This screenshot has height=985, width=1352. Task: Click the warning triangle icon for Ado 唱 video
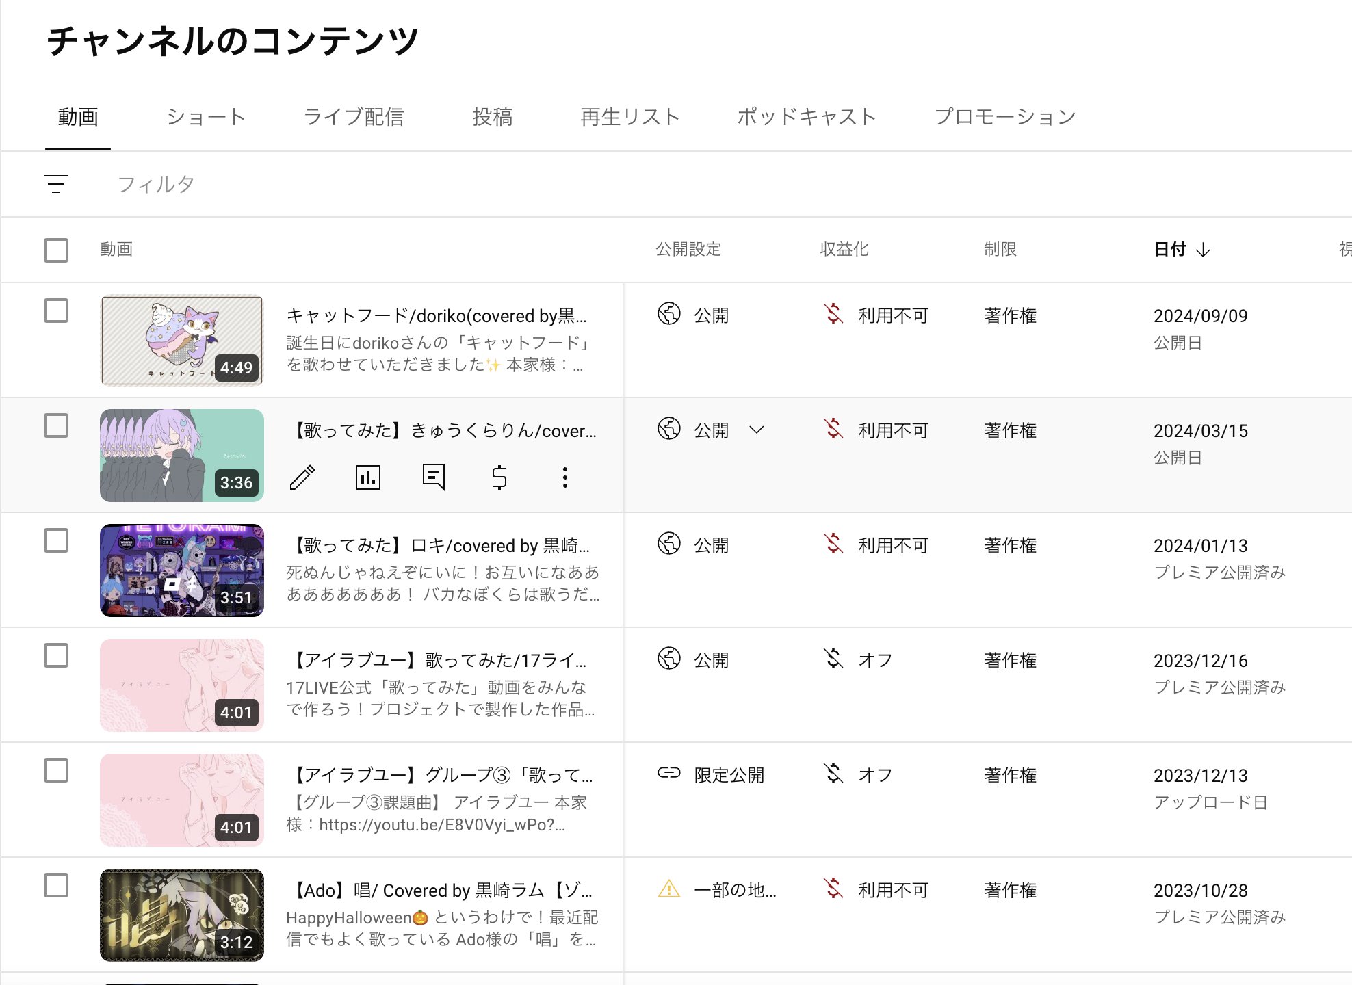[668, 889]
